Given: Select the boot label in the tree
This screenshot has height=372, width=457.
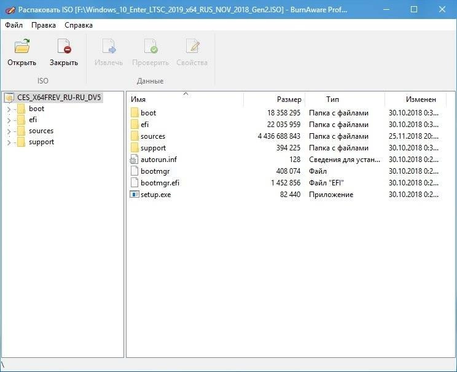Looking at the screenshot, I should (x=36, y=109).
